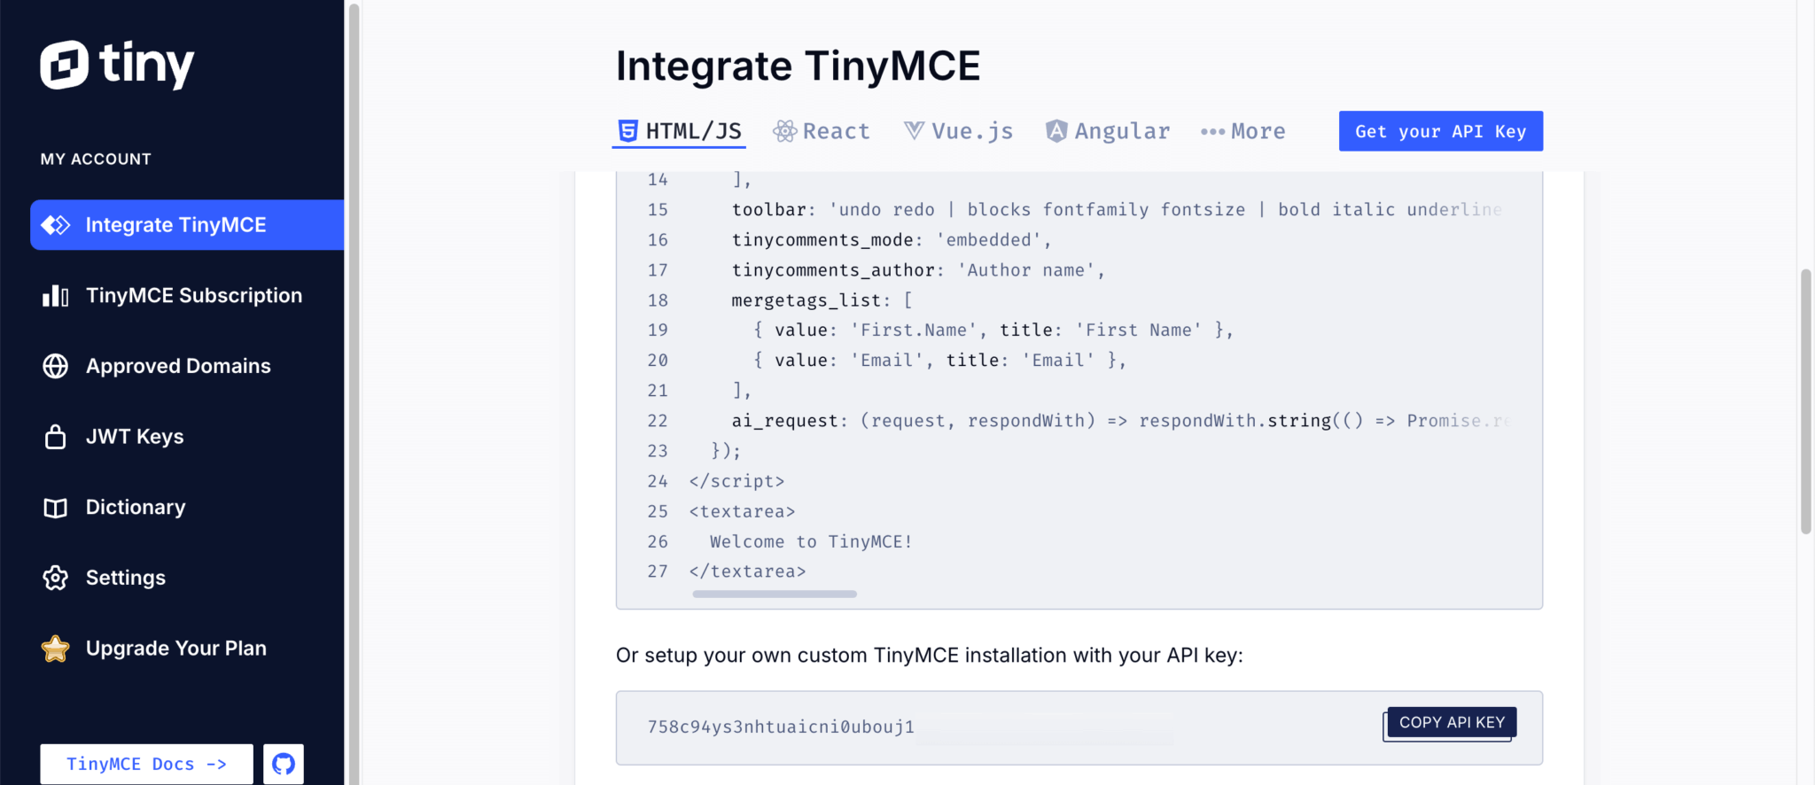Click the 'Integrate TinyMCE' page heading

click(x=798, y=66)
